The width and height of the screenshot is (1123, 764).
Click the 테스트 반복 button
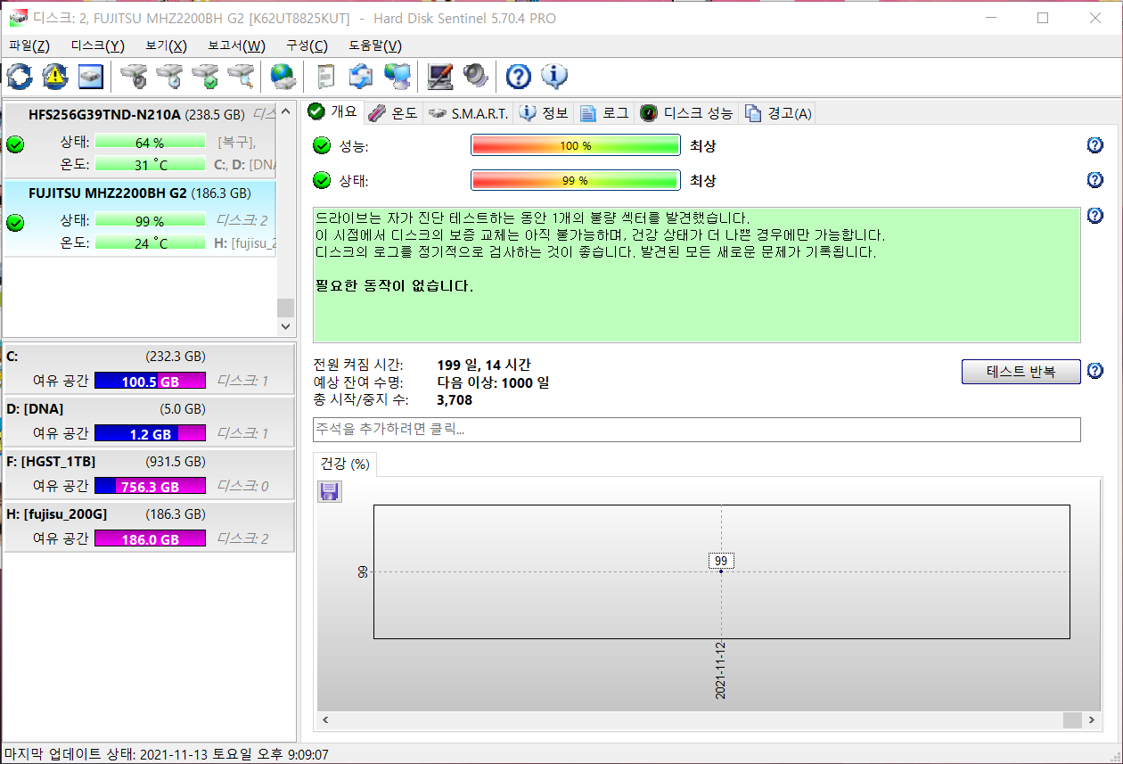(1021, 372)
